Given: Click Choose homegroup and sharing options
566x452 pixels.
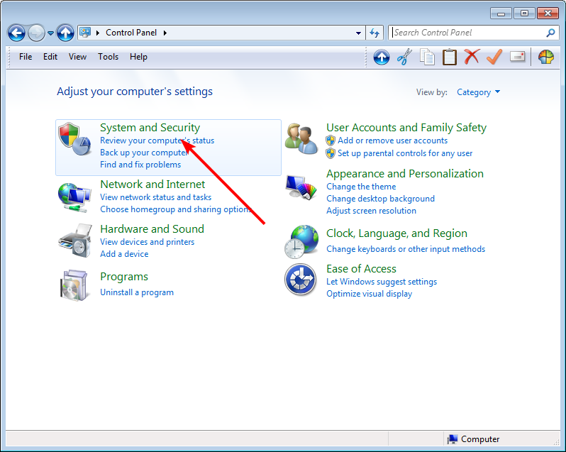Looking at the screenshot, I should coord(176,209).
